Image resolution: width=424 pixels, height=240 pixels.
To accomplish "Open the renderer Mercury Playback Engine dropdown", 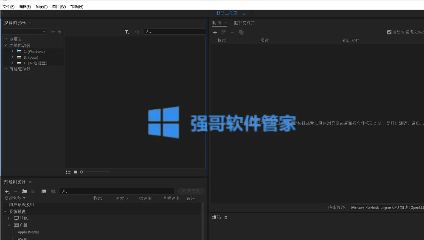I will click(x=387, y=207).
